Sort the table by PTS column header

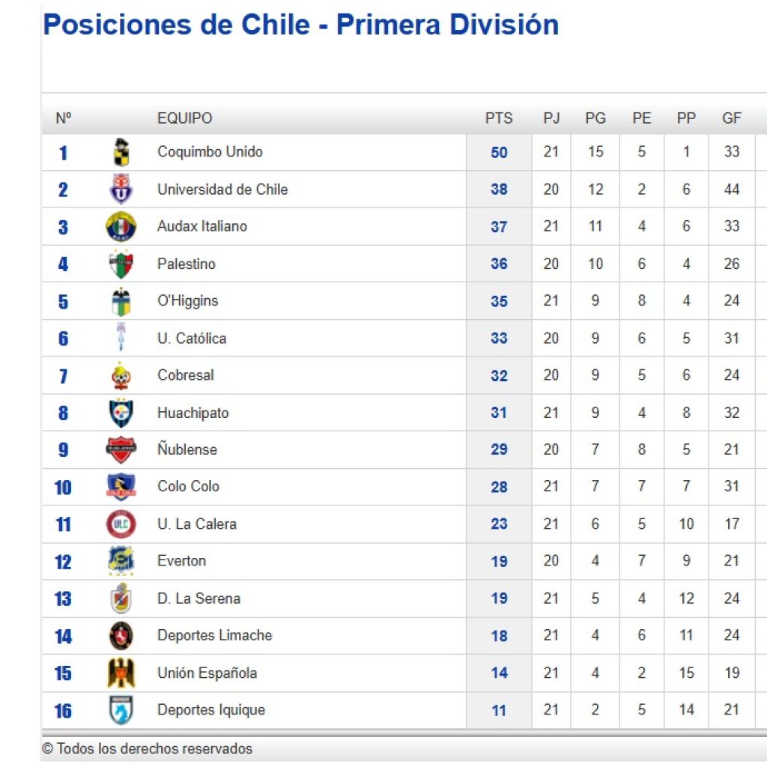[499, 118]
